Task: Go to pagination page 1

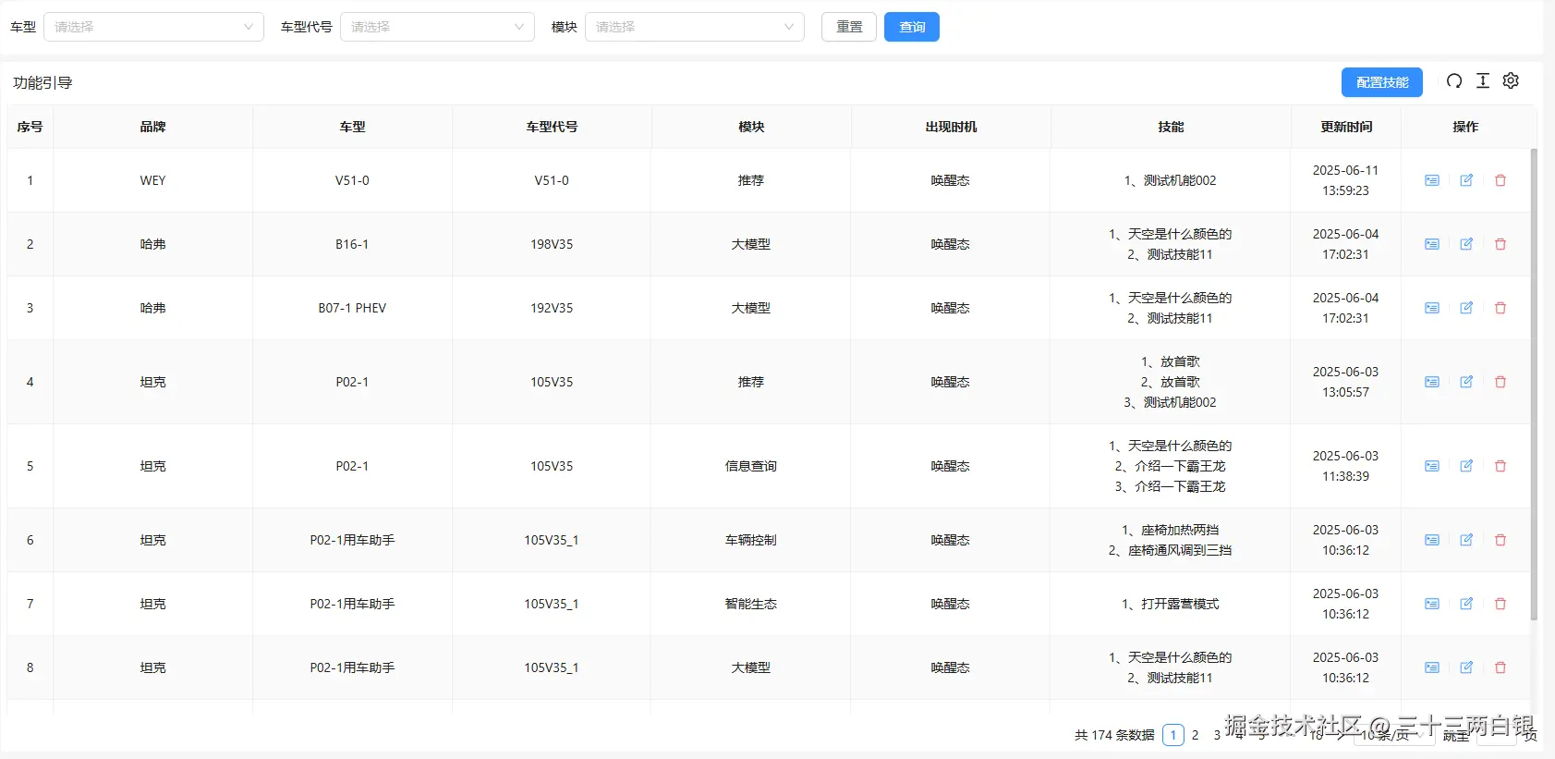Action: (1173, 735)
